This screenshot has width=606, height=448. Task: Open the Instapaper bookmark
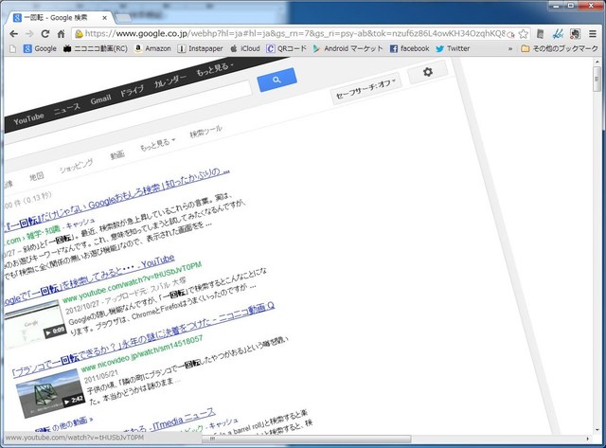206,48
